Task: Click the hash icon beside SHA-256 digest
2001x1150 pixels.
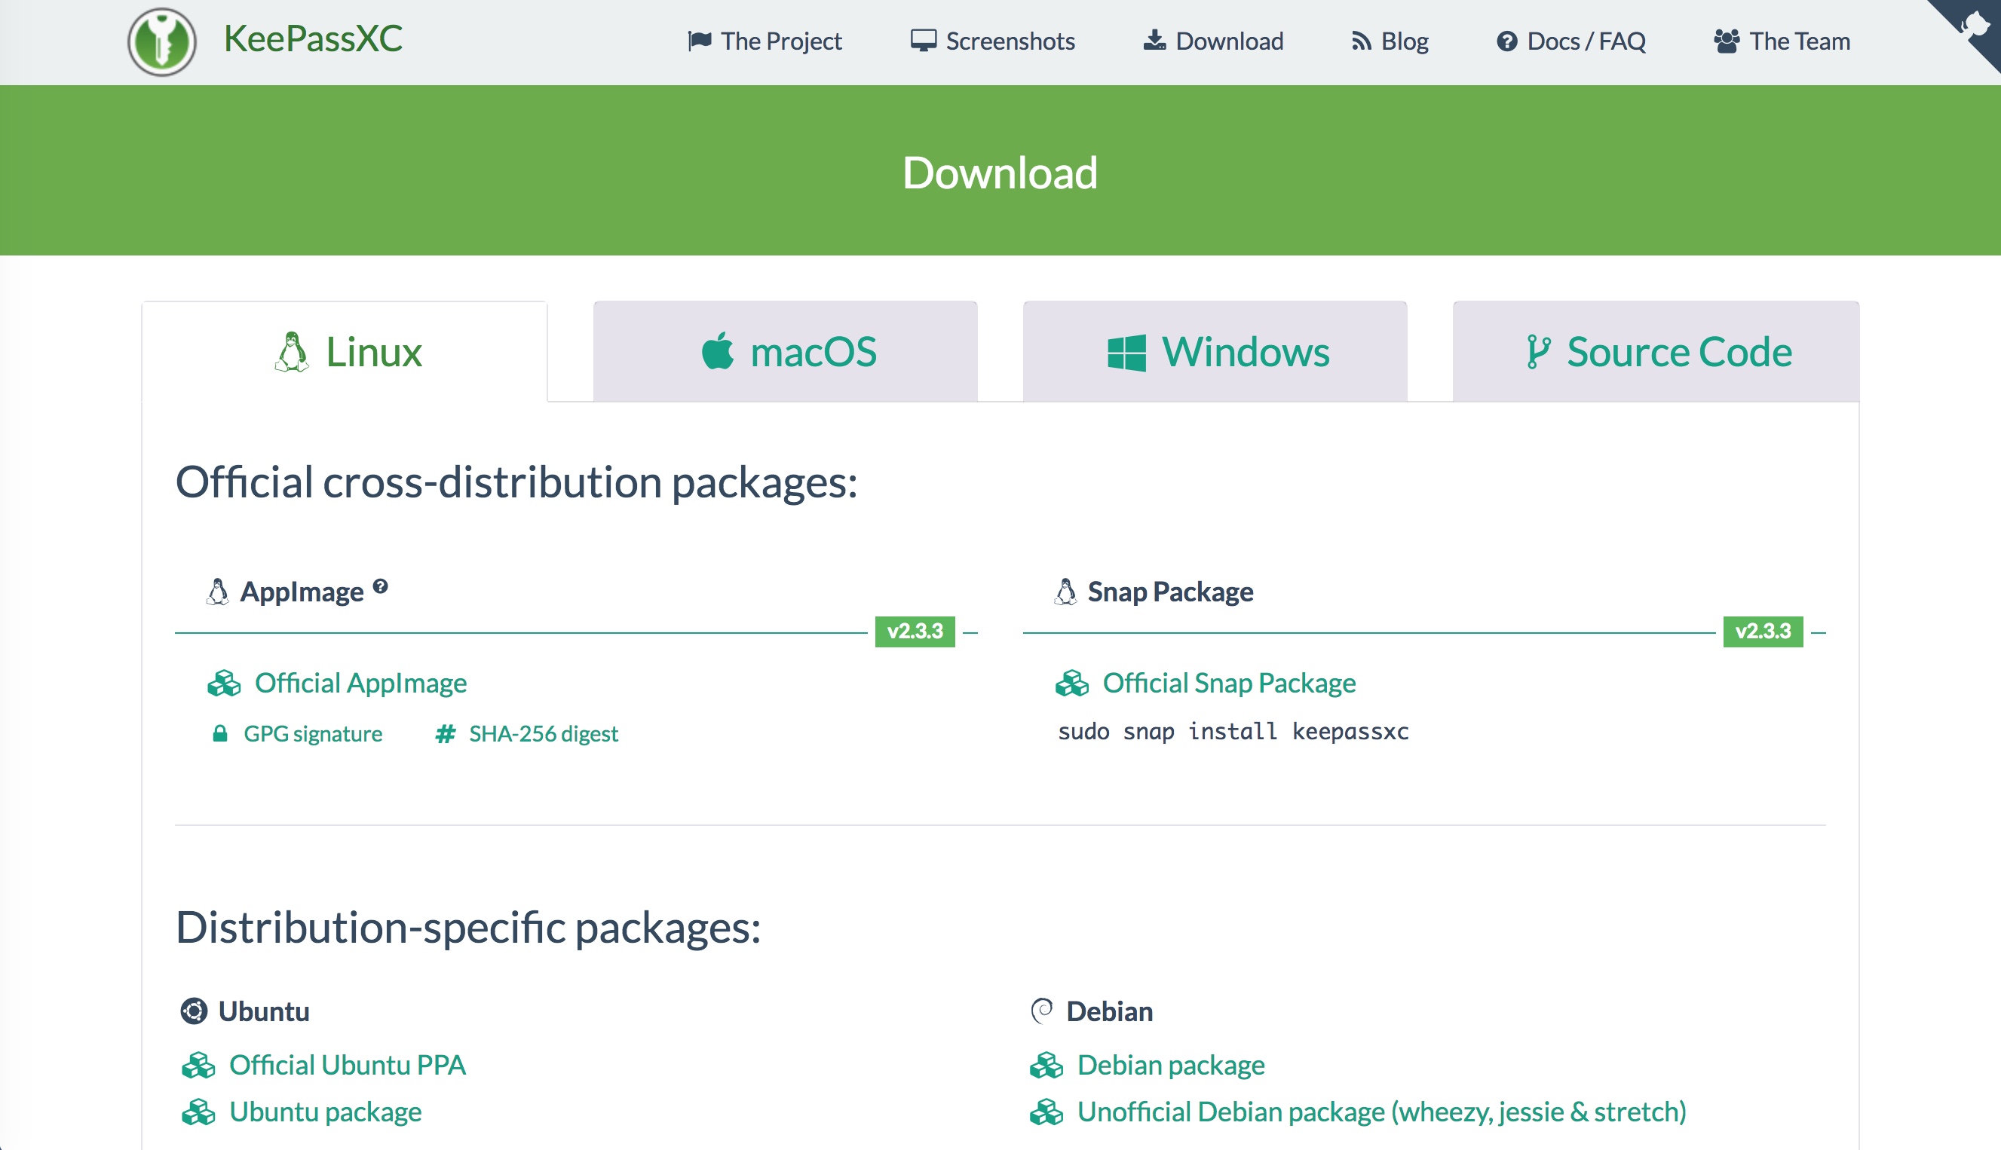Action: pos(446,734)
